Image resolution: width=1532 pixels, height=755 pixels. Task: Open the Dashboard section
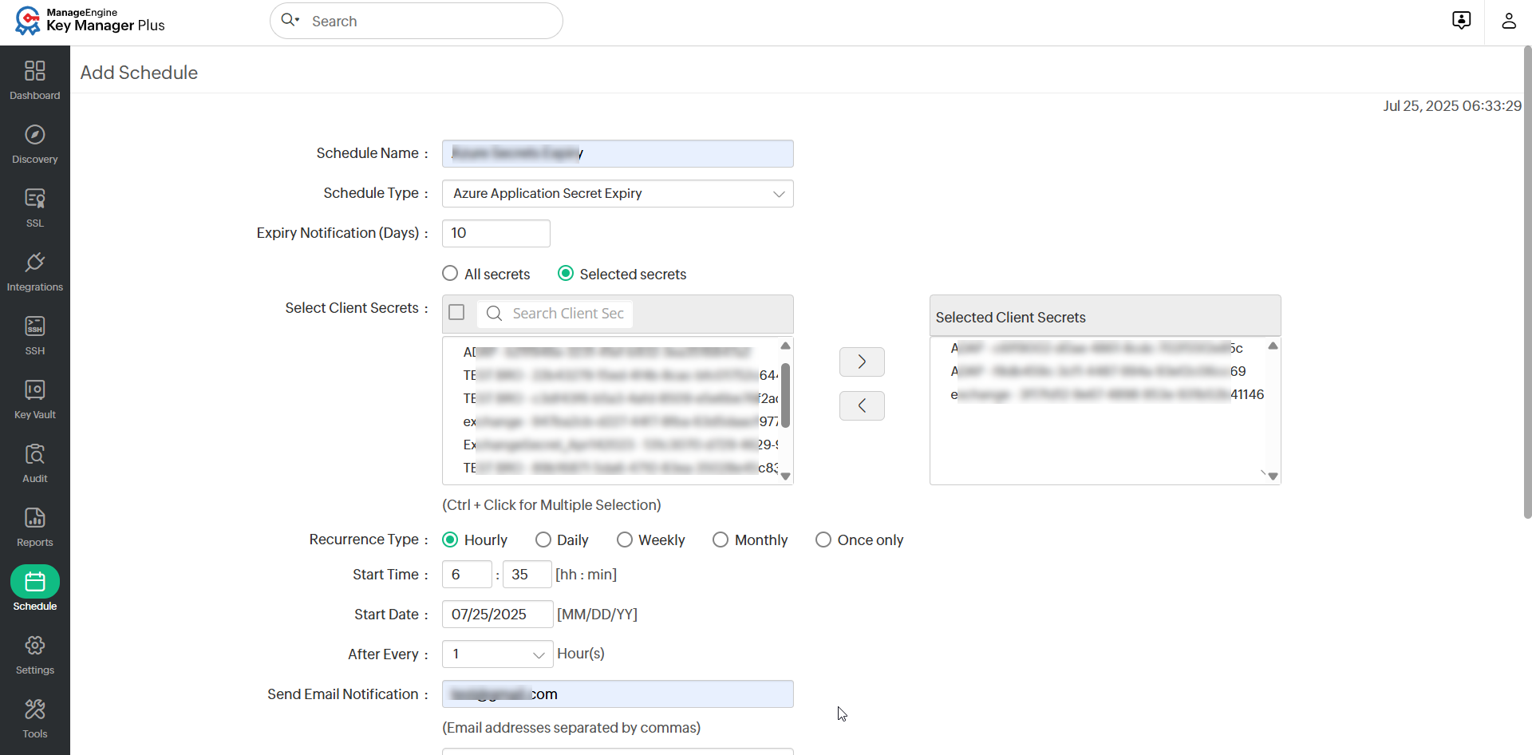(35, 80)
